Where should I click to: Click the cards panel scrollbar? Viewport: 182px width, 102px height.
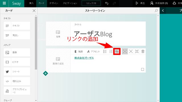point(36,43)
